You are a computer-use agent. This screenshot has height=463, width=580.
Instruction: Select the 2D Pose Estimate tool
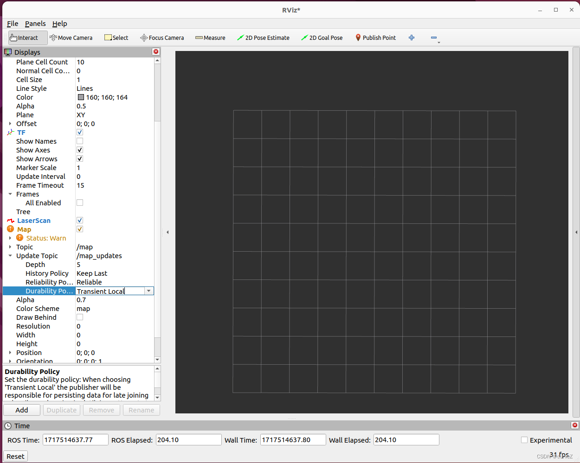(263, 38)
